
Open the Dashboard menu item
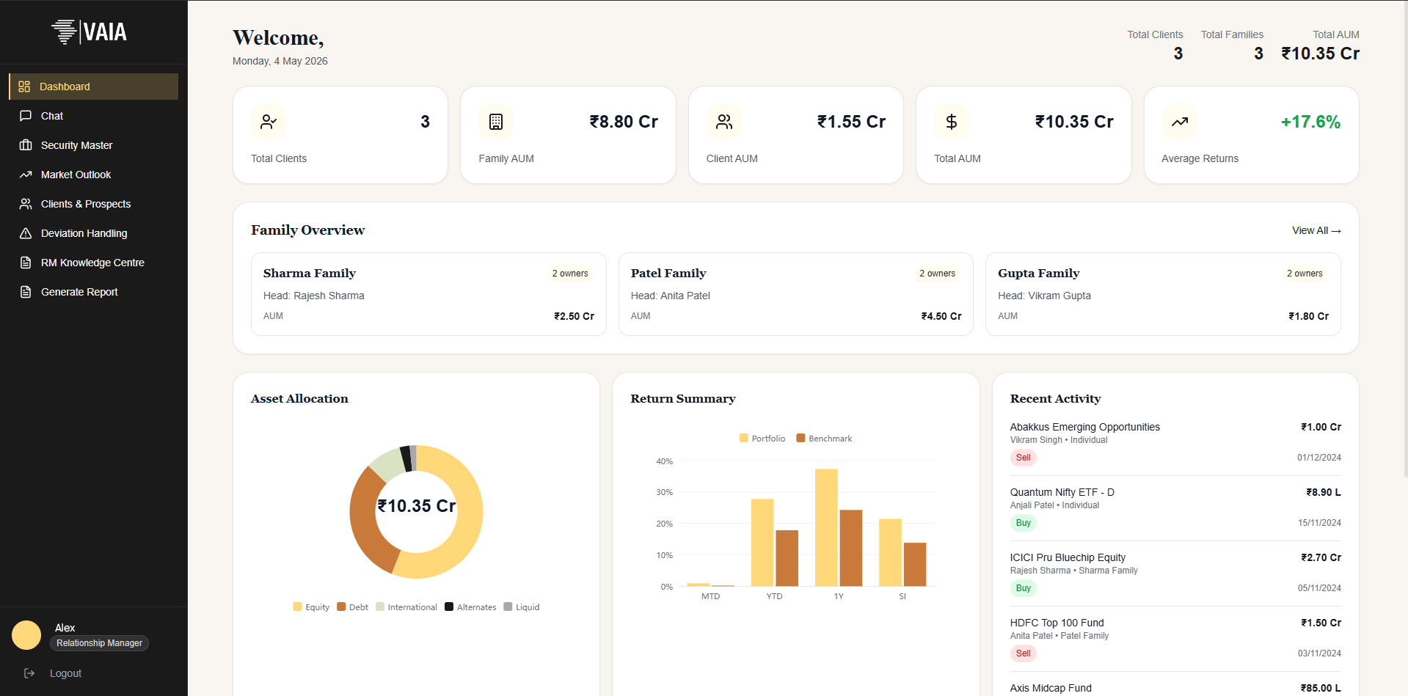[94, 87]
